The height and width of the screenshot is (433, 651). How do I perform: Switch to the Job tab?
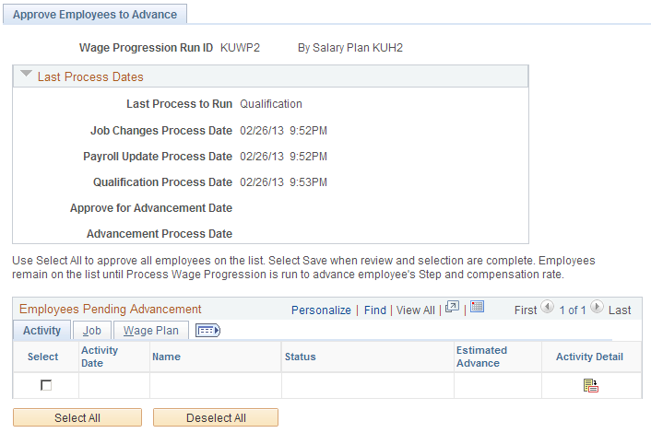point(92,331)
